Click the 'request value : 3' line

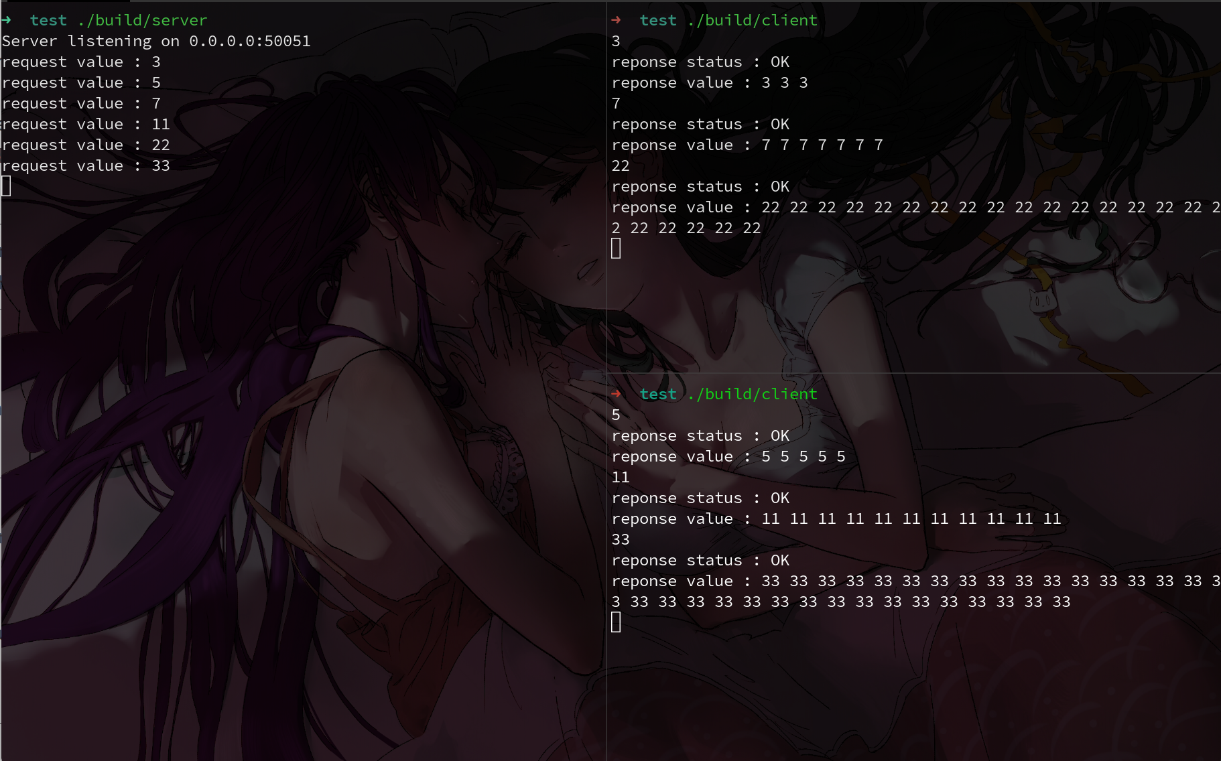coord(81,62)
